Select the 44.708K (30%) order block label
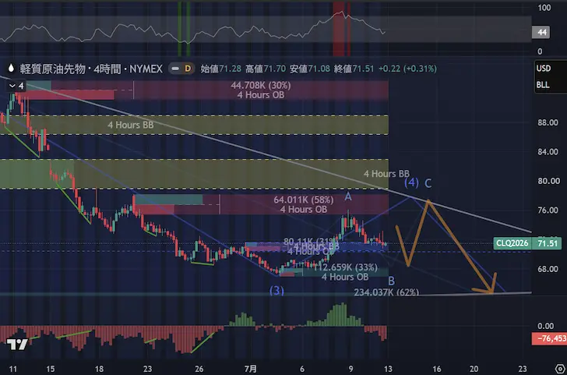The height and width of the screenshot is (375, 567). tap(261, 86)
